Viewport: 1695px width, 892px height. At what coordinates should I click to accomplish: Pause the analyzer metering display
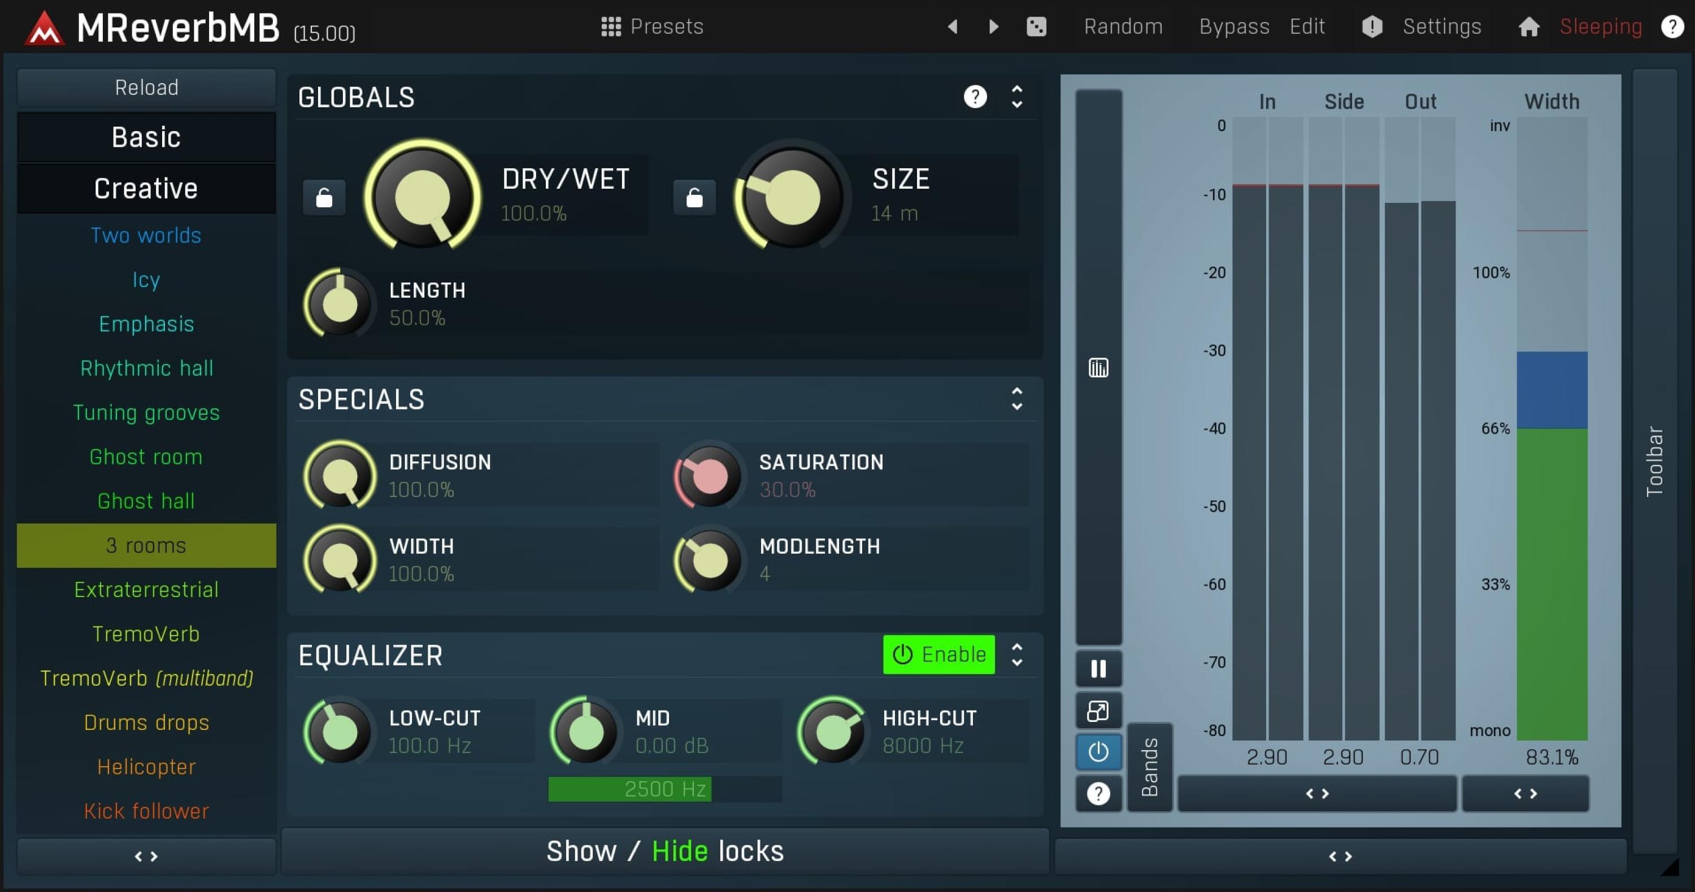(1098, 669)
